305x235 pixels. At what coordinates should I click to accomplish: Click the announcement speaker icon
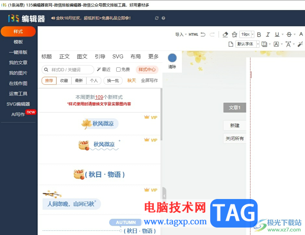tap(53, 18)
